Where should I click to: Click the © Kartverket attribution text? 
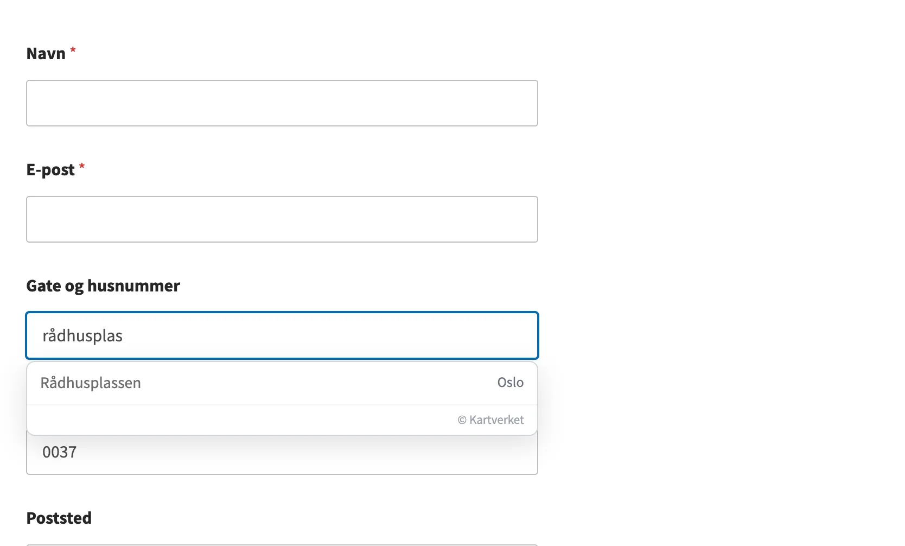[x=490, y=420]
